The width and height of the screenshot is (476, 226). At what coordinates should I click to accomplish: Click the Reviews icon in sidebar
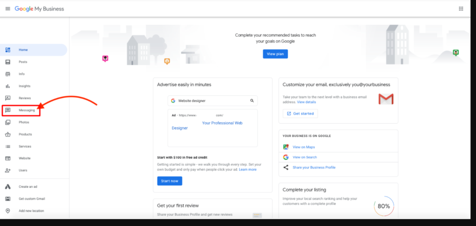tap(8, 98)
